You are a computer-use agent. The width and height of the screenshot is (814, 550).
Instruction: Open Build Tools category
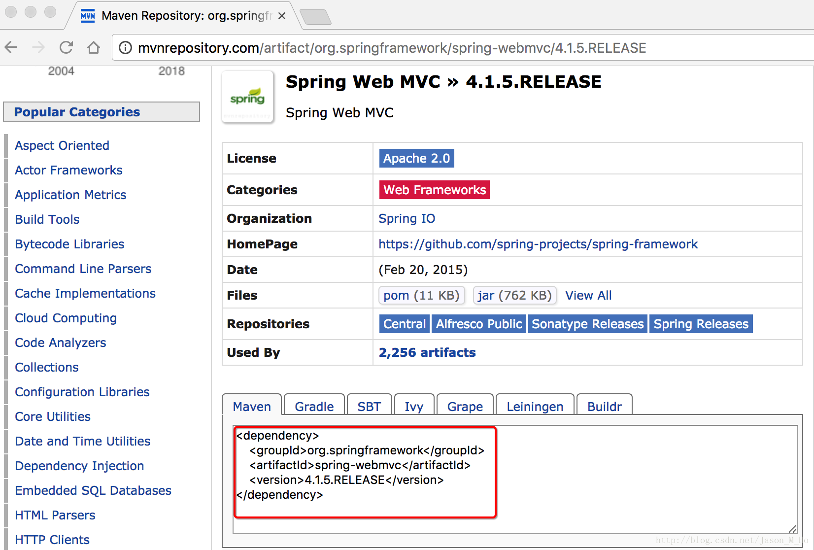pos(47,219)
